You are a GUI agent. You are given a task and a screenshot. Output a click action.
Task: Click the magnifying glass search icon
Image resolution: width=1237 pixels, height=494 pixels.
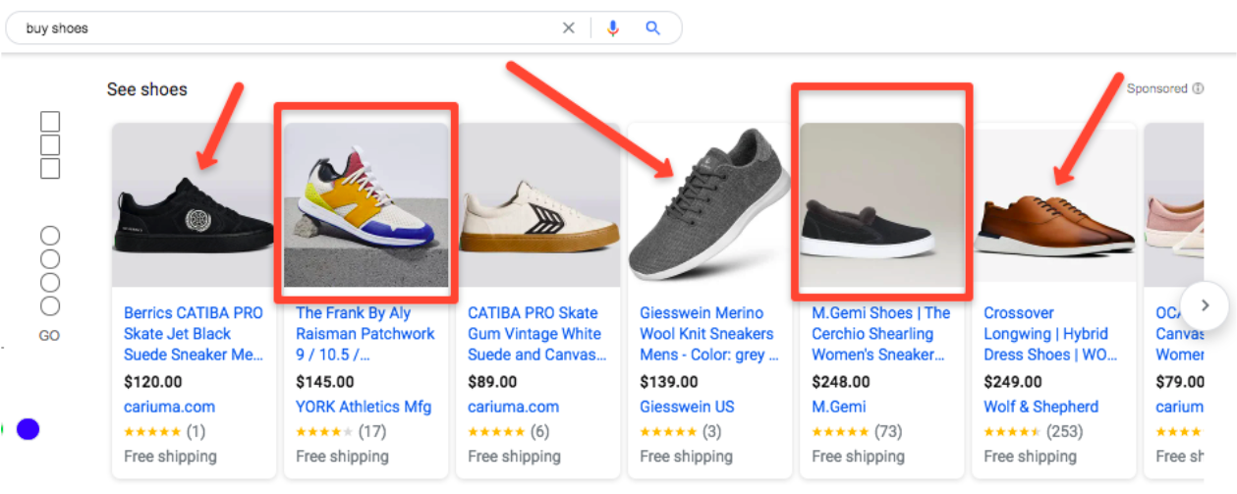pyautogui.click(x=653, y=28)
